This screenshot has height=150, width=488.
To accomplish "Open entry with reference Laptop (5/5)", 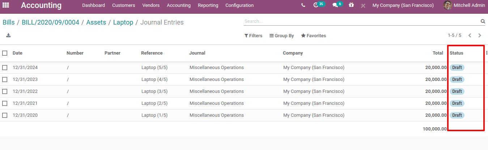I will coord(154,68).
